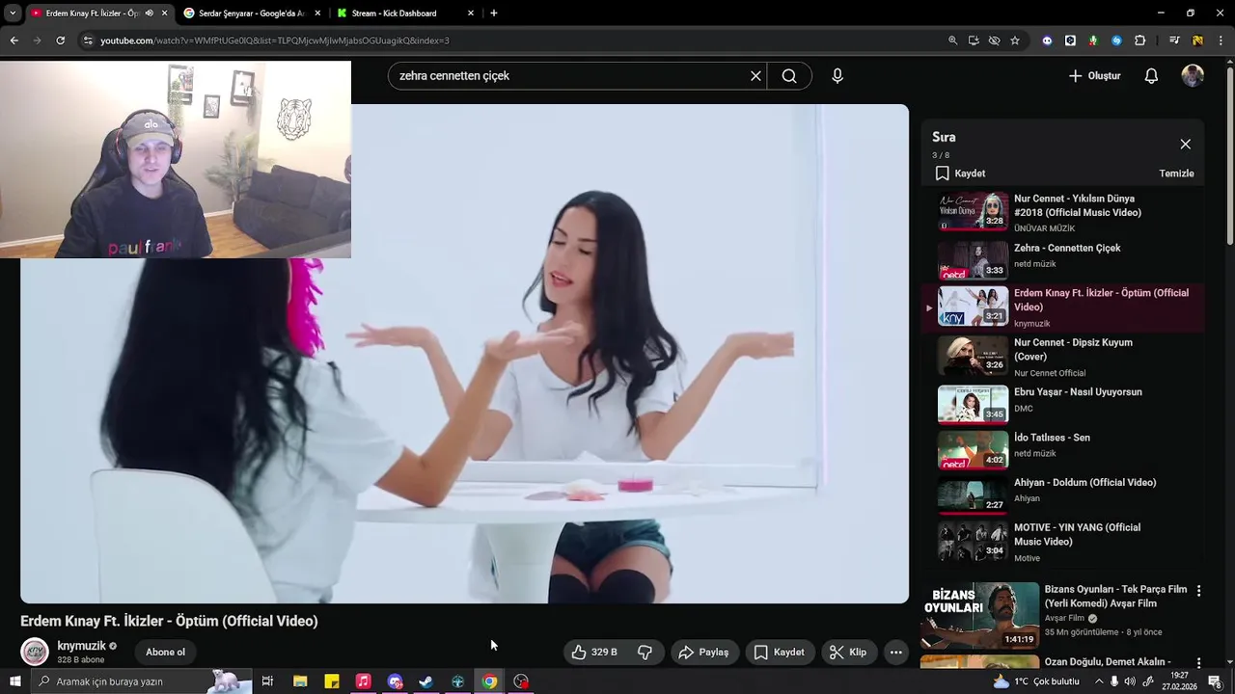The width and height of the screenshot is (1235, 694).
Task: Open Task View from the taskbar
Action: click(267, 681)
